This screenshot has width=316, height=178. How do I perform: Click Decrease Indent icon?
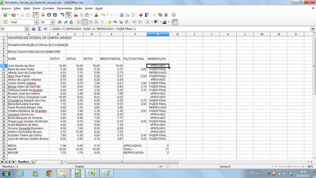point(134,22)
